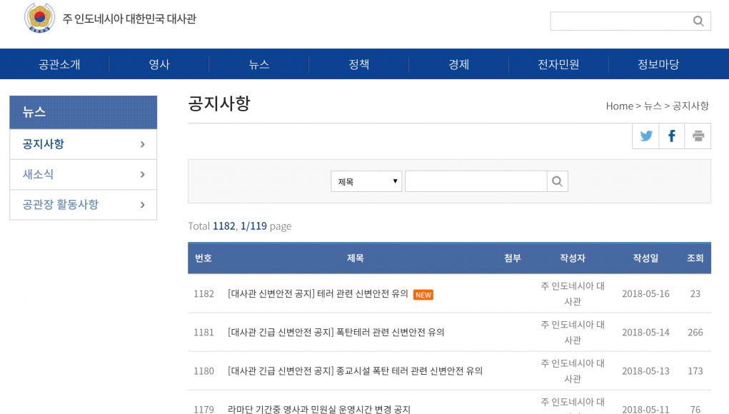Select the 전자민원 menu item
Viewport: 729px width, 414px height.
[558, 64]
